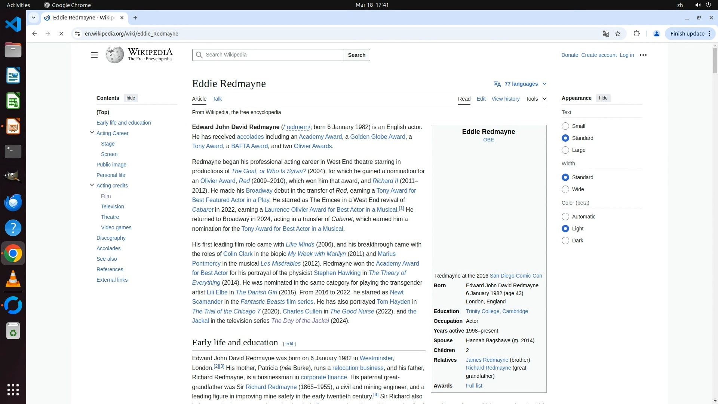The image size is (718, 404).
Task: Choose Large text size option
Action: click(565, 150)
